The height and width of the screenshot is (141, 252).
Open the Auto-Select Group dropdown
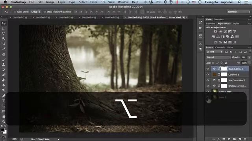click(x=36, y=12)
